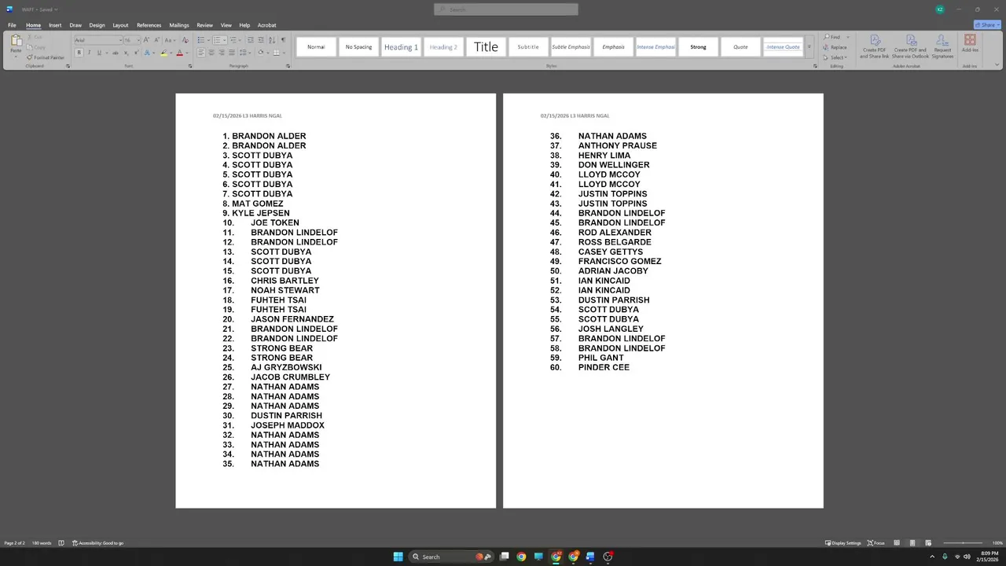
Task: Toggle Strikethrough formatting
Action: coord(116,53)
